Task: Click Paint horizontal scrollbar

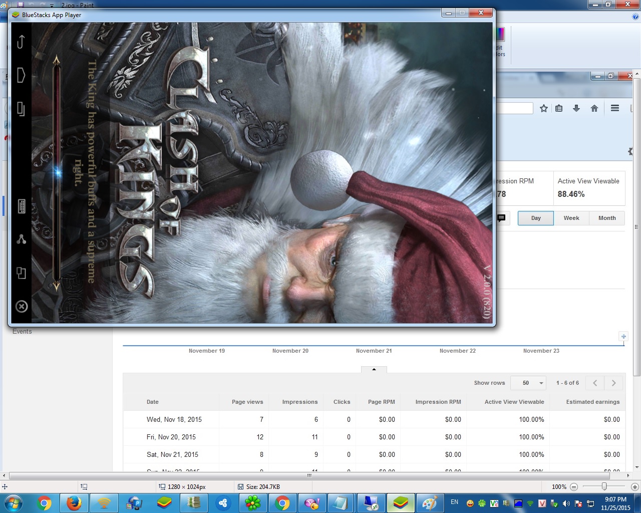Action: [x=309, y=476]
